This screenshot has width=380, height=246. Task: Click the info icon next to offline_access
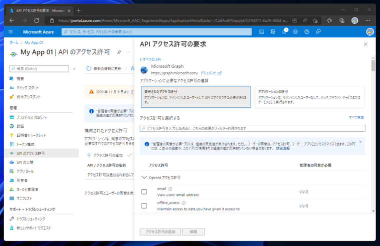click(x=183, y=203)
